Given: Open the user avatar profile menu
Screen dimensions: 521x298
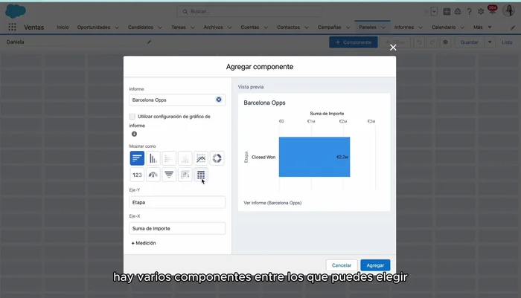Looking at the screenshot, I should tap(508, 10).
